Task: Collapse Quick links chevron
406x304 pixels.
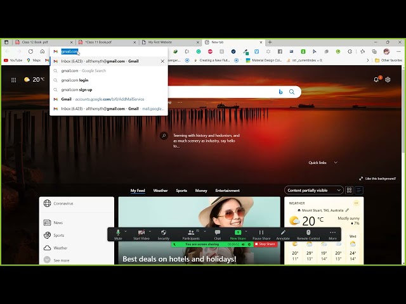Action: [x=336, y=163]
